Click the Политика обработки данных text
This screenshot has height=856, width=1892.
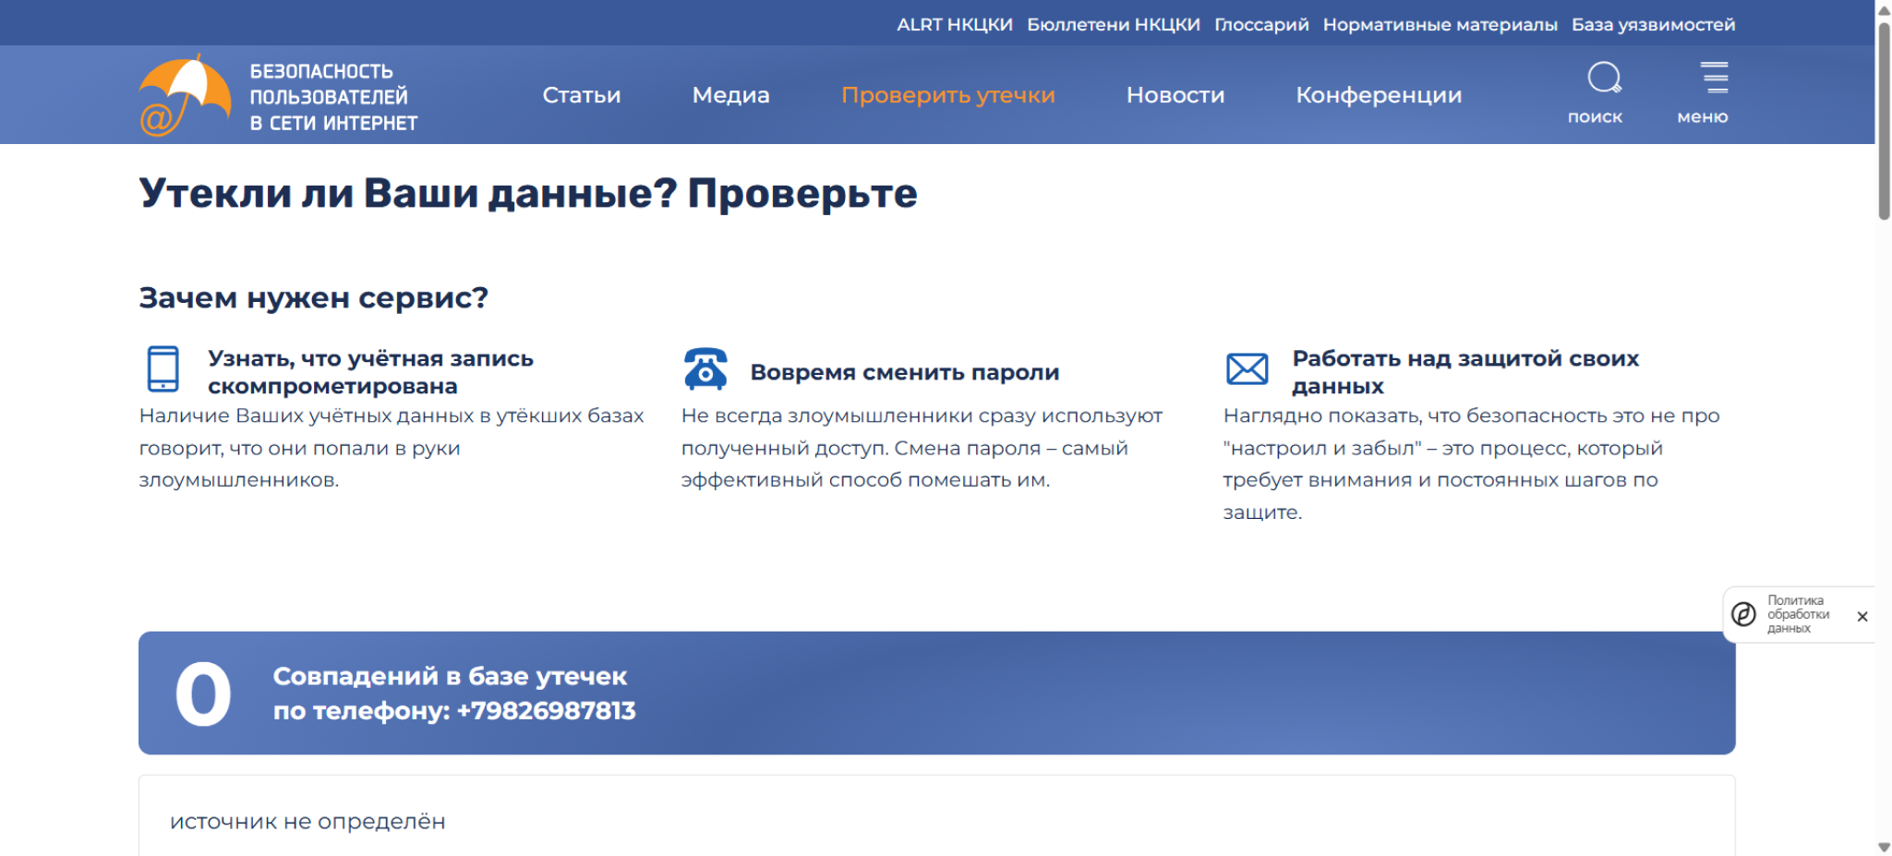(1797, 614)
